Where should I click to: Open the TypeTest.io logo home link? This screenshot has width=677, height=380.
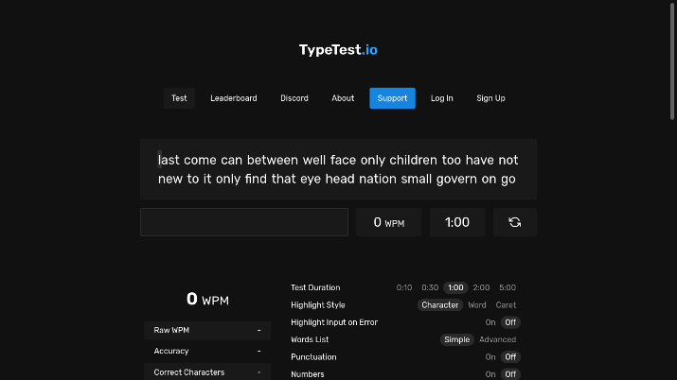(338, 50)
